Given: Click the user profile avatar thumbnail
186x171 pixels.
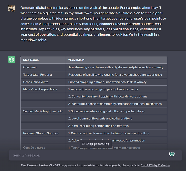Looking at the screenshot, I should 12,8.
